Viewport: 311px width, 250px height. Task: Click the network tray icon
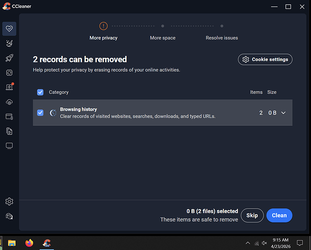(256, 243)
